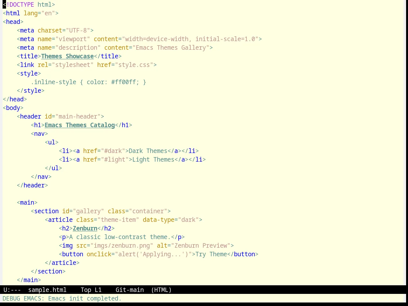This screenshot has height=306, width=408.
Task: Click the "style.css" href value
Action: (x=134, y=65)
